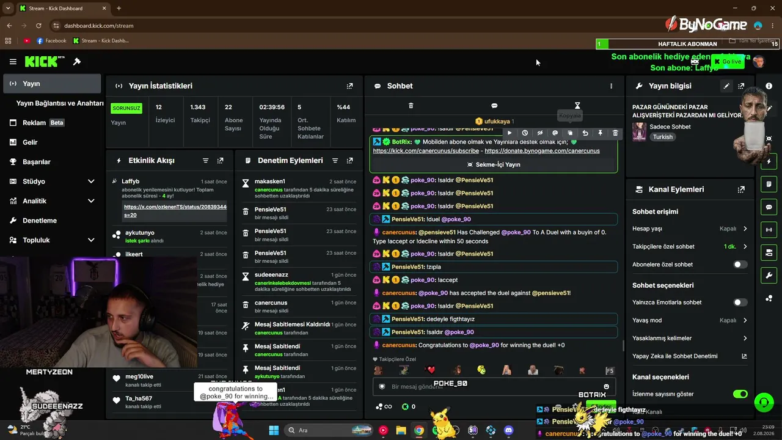Screen dimensions: 782x440
Task: Go back with the browser back arrow
Action: (9, 26)
